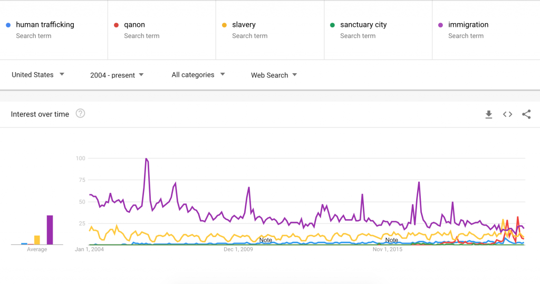Click the red dot beside qanon
This screenshot has height=284, width=540.
point(116,25)
